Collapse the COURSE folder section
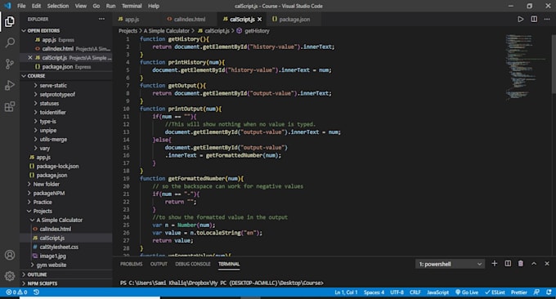The image size is (556, 299). tap(67, 76)
